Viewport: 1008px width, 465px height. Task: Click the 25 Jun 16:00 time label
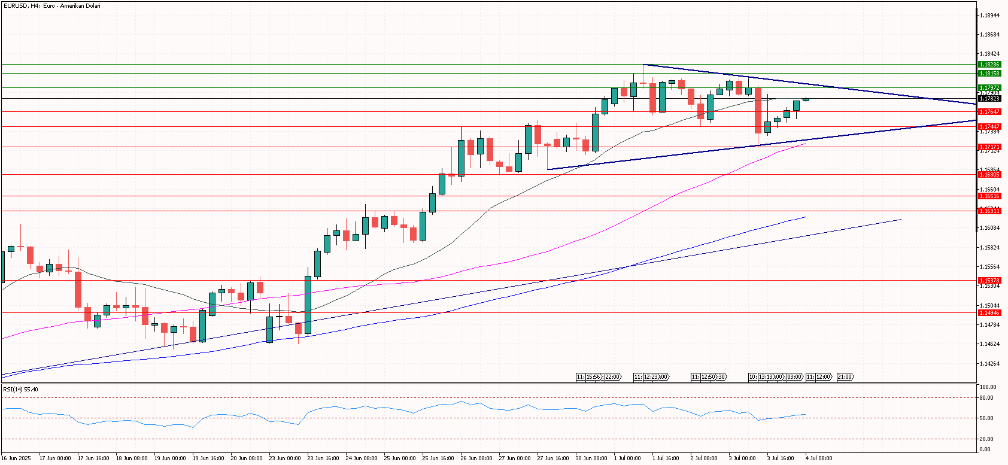(438, 458)
